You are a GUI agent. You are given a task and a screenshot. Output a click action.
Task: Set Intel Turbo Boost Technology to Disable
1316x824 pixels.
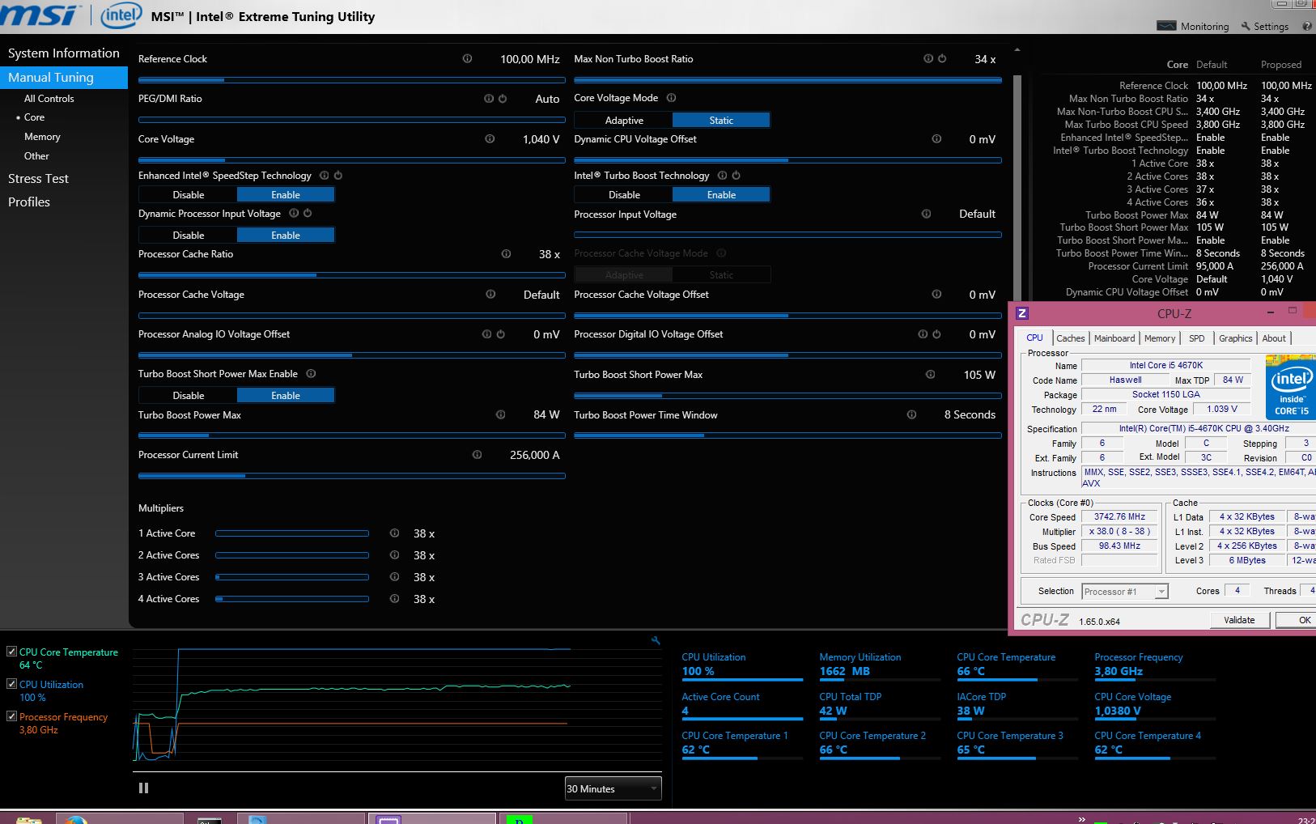624,194
